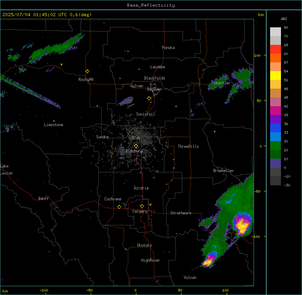Click the yellow V marker northeast of Calgary

[x=150, y=205]
